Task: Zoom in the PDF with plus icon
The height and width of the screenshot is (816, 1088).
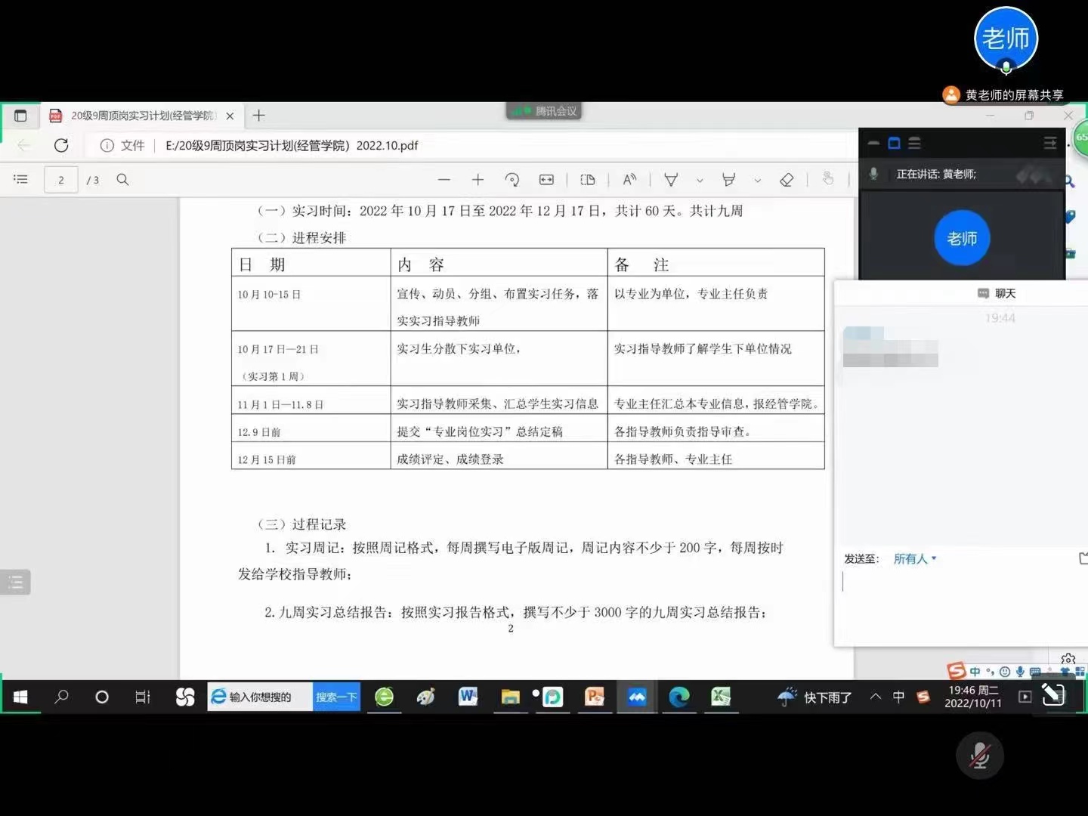Action: click(478, 180)
